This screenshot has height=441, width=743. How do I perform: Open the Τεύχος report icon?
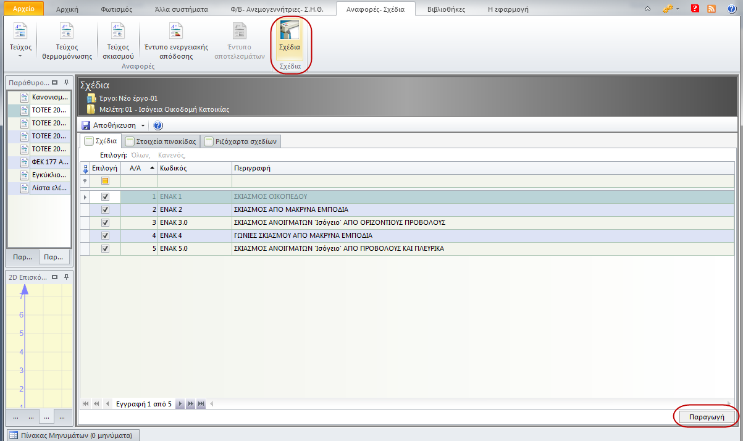(20, 31)
